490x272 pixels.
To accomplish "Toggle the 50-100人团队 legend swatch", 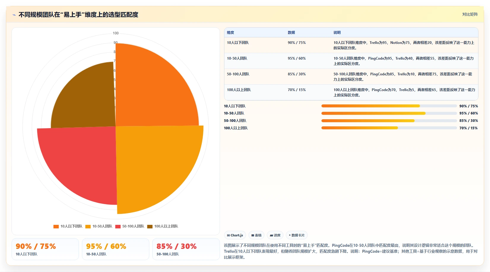I will (118, 227).
